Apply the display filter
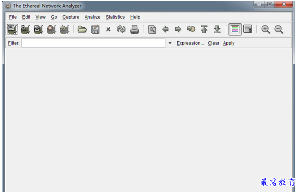The height and width of the screenshot is (192, 298). click(x=229, y=43)
